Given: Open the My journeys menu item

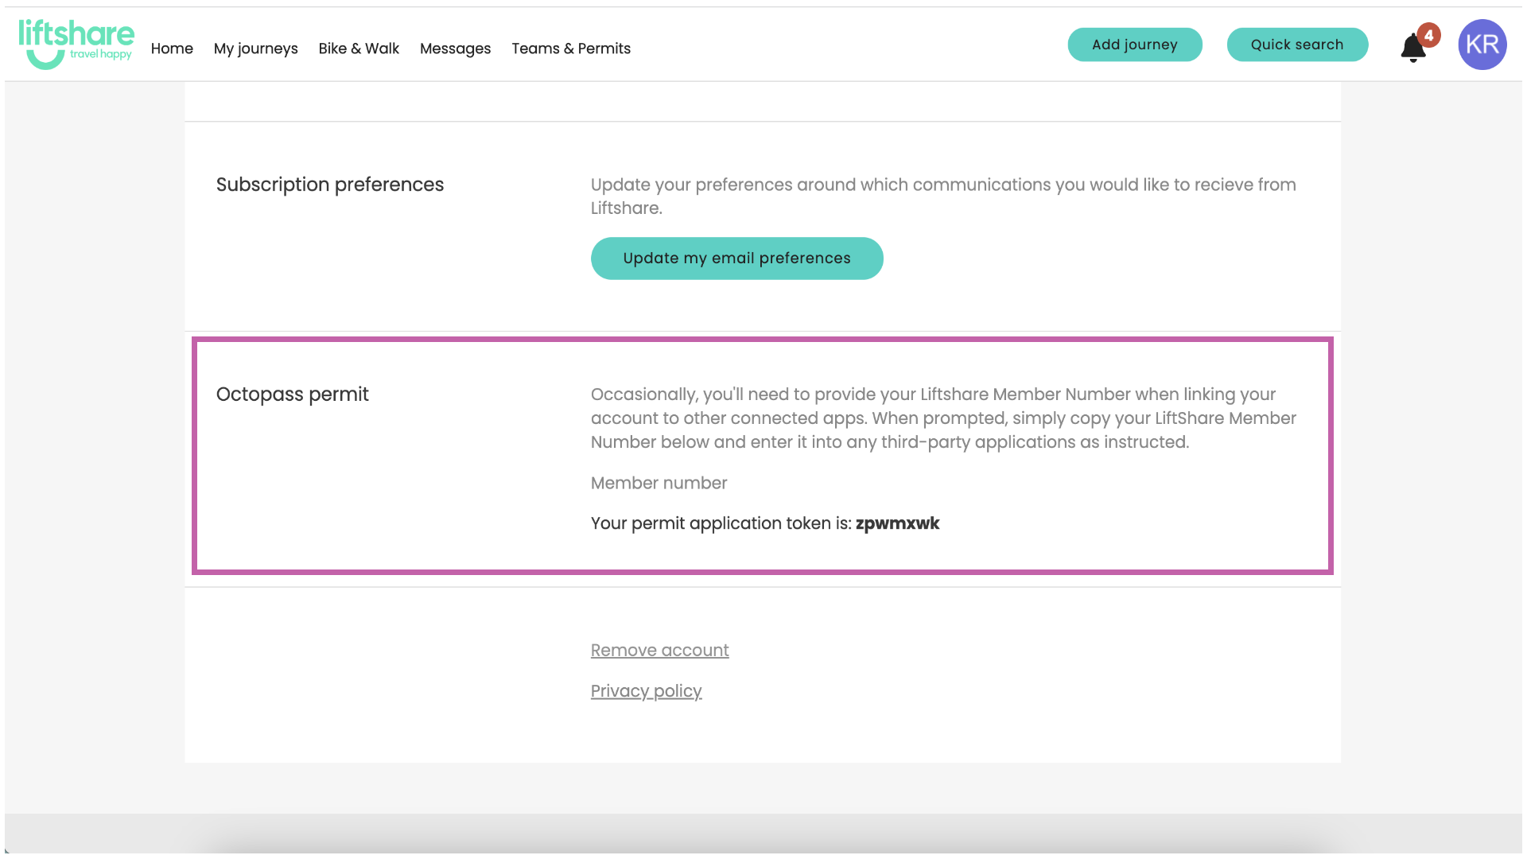Looking at the screenshot, I should pos(255,49).
